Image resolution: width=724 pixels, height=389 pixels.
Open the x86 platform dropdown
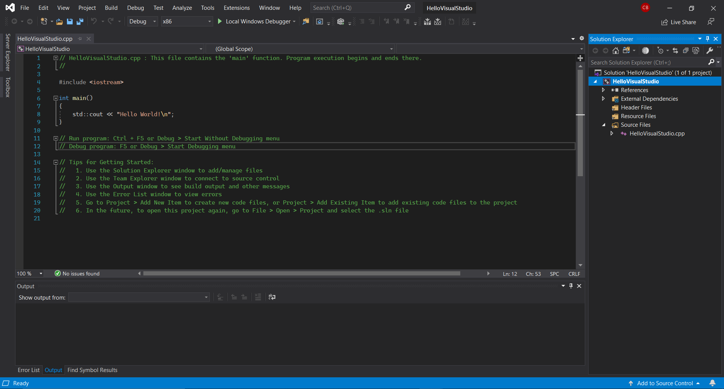187,22
